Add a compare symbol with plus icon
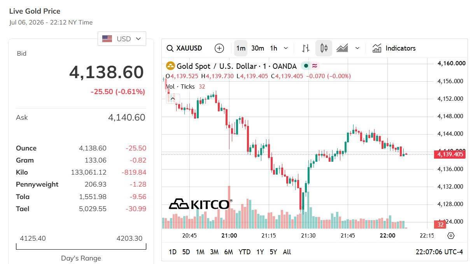 click(219, 48)
